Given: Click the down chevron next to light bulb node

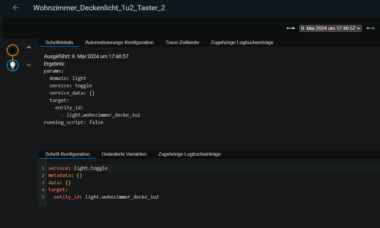Looking at the screenshot, I should (29, 65).
